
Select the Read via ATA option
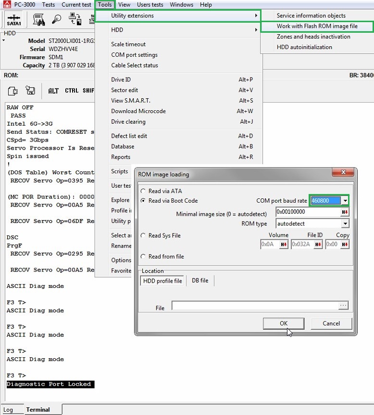click(x=143, y=191)
